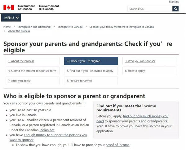This screenshot has width=186, height=150.
Task: Click the Canada flag logo
Action: (9, 7)
